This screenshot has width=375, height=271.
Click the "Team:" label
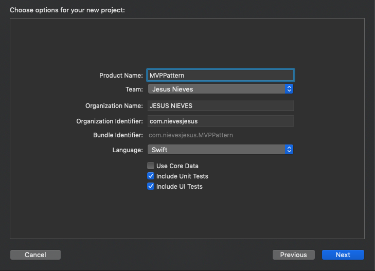134,89
